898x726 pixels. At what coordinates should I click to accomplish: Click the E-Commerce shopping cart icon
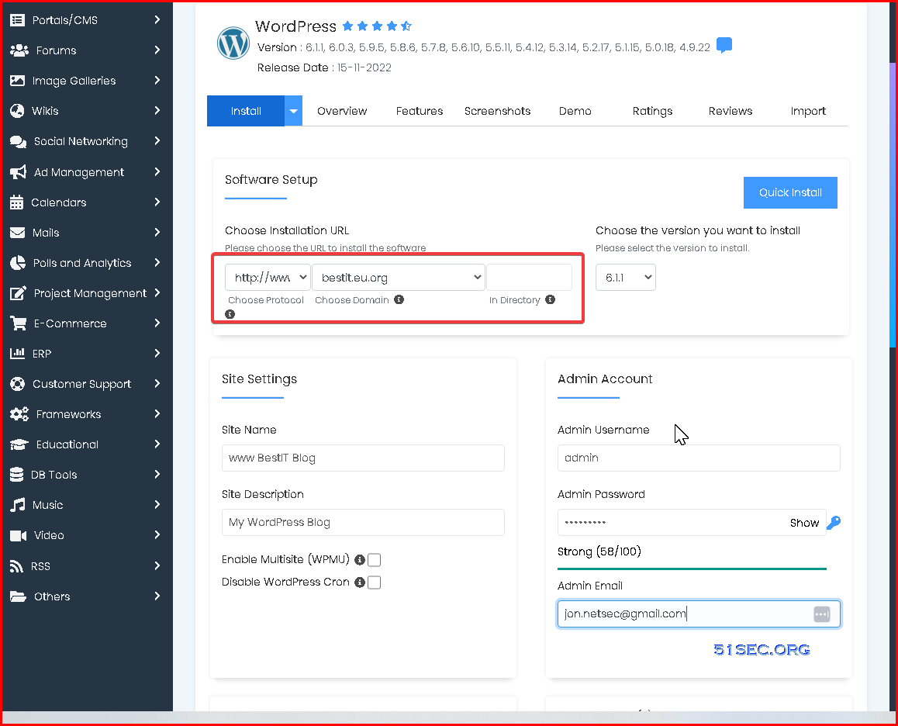pyautogui.click(x=19, y=323)
